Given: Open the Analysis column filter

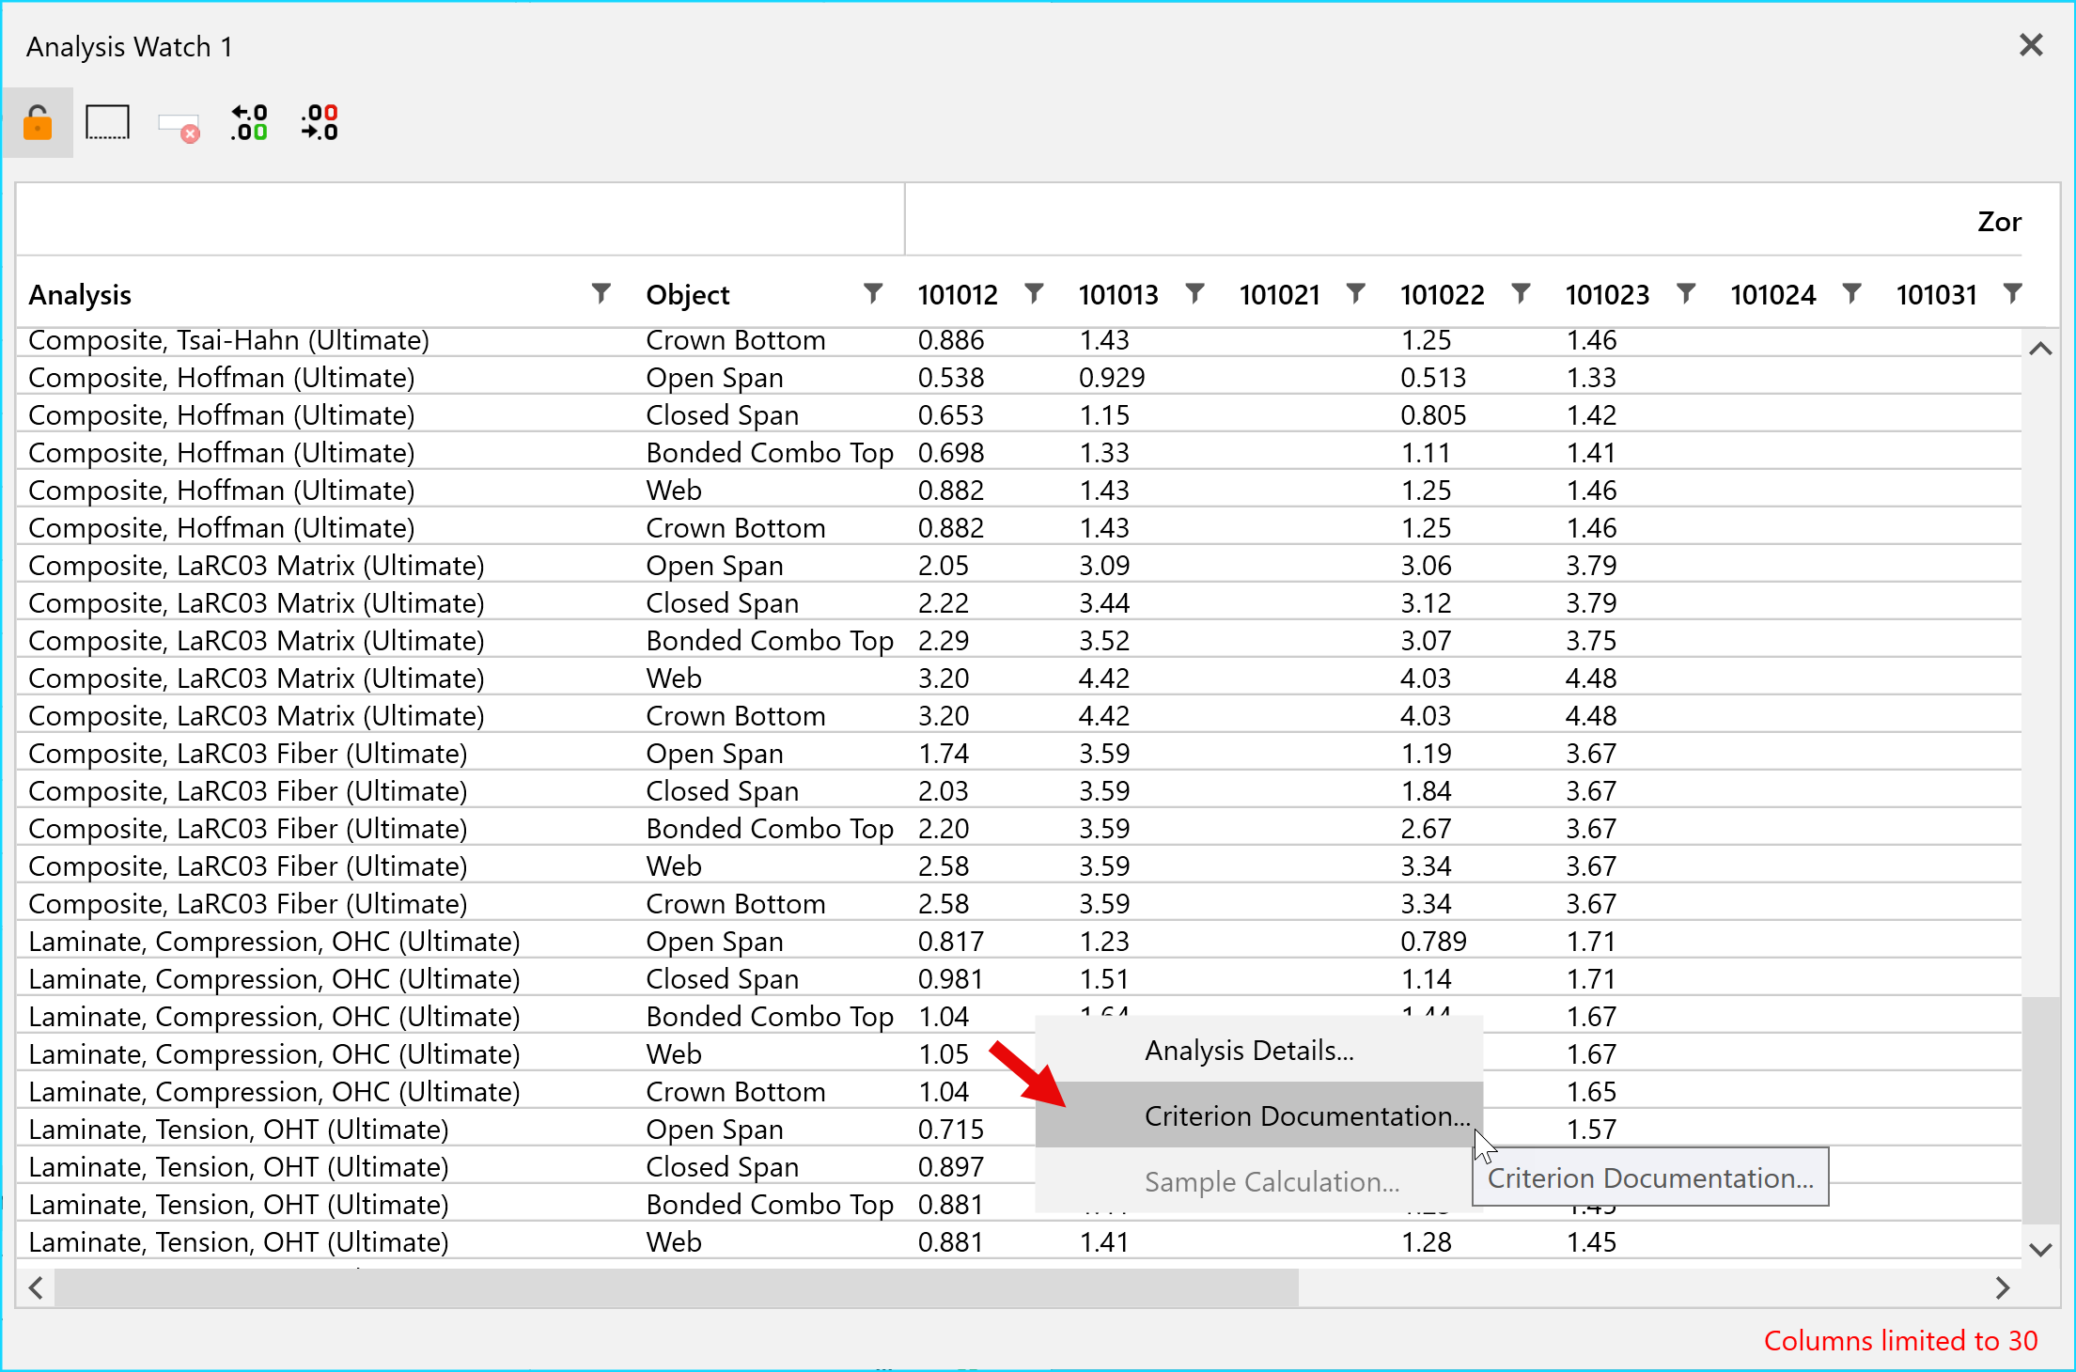Looking at the screenshot, I should (x=601, y=293).
